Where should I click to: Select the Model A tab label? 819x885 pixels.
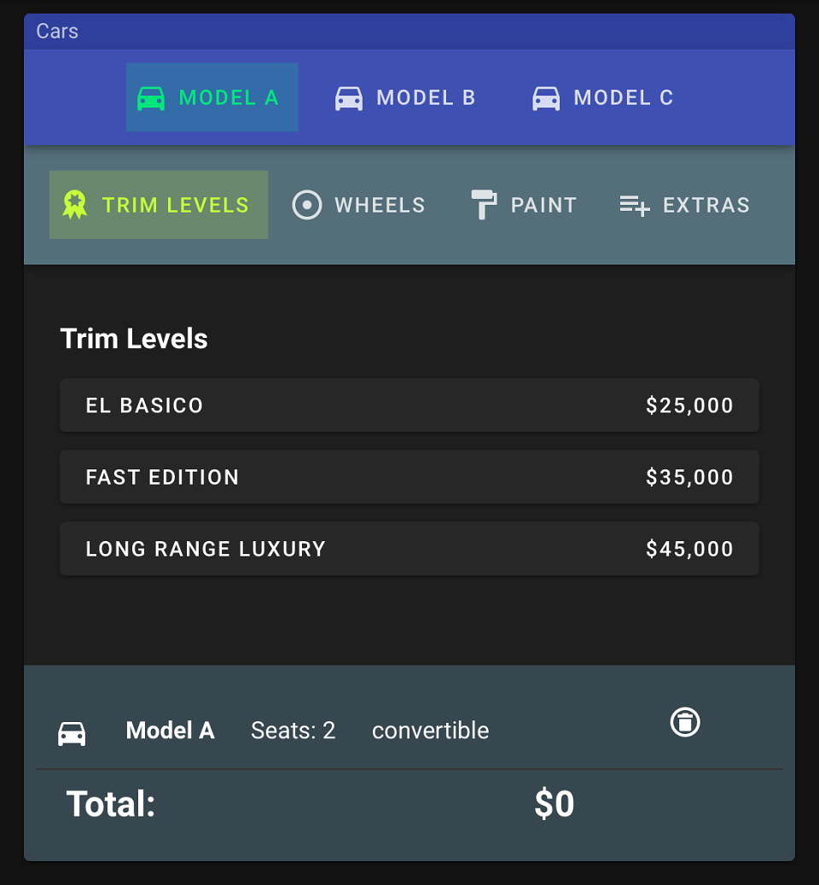229,97
